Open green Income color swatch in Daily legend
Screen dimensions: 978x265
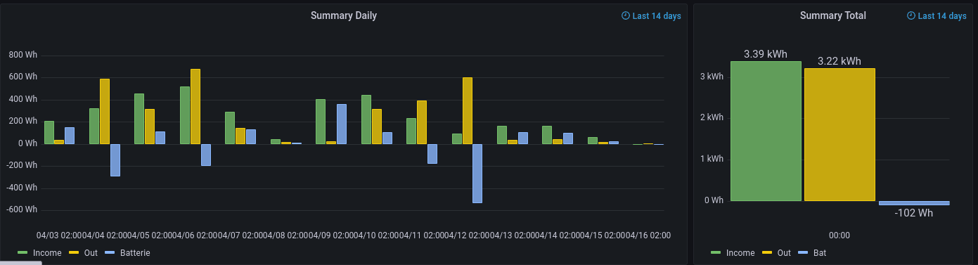point(22,252)
